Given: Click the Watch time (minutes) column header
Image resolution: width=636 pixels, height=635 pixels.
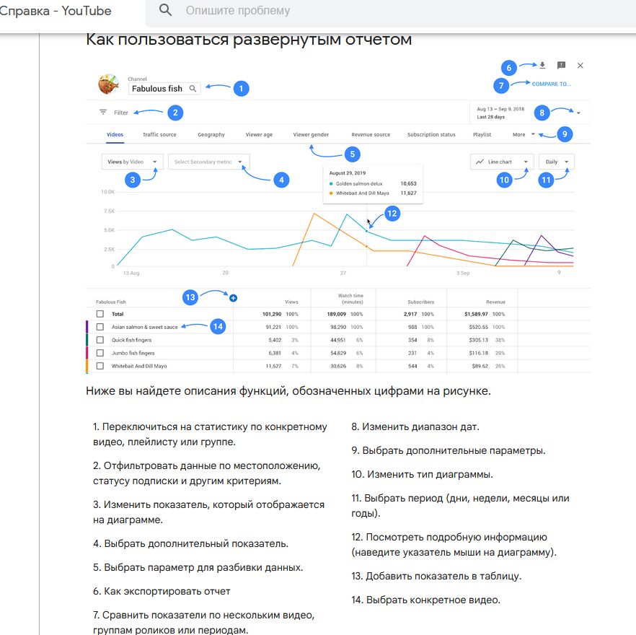Looking at the screenshot, I should point(350,299).
